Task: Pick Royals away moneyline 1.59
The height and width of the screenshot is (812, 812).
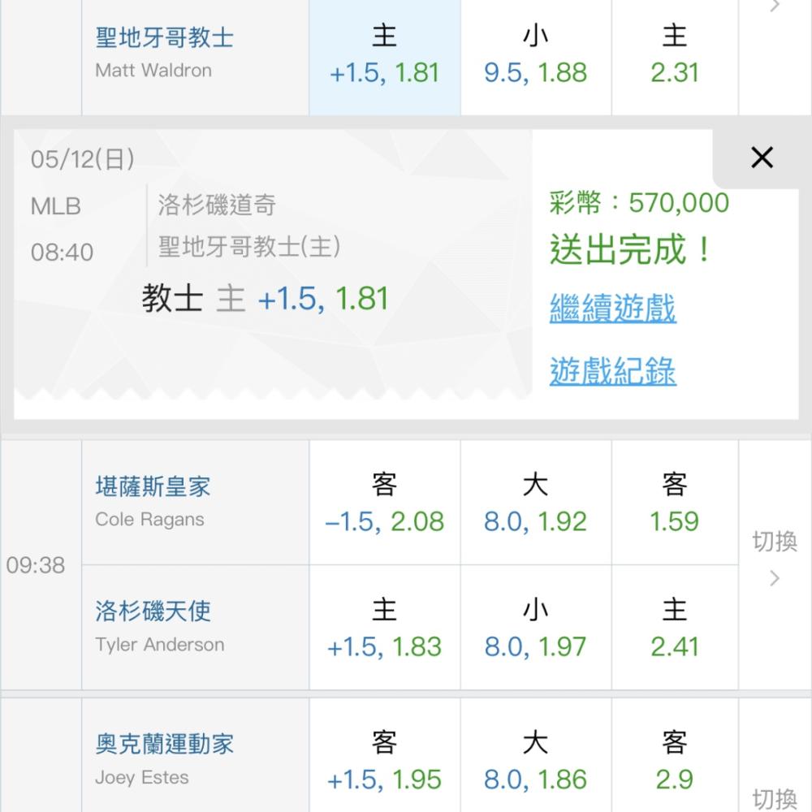Action: click(x=674, y=503)
